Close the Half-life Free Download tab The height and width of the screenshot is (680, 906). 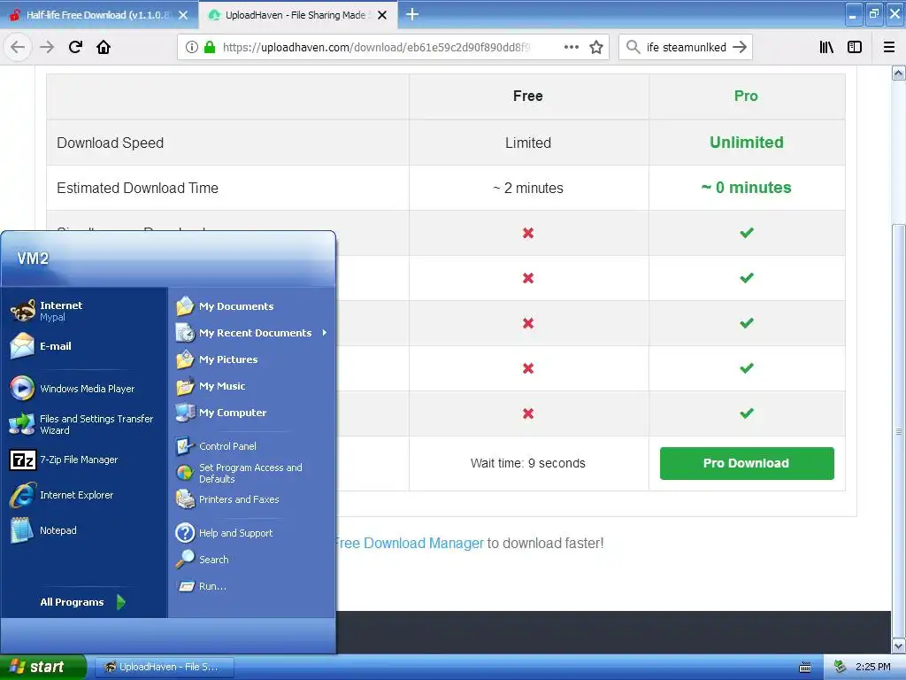coord(183,15)
